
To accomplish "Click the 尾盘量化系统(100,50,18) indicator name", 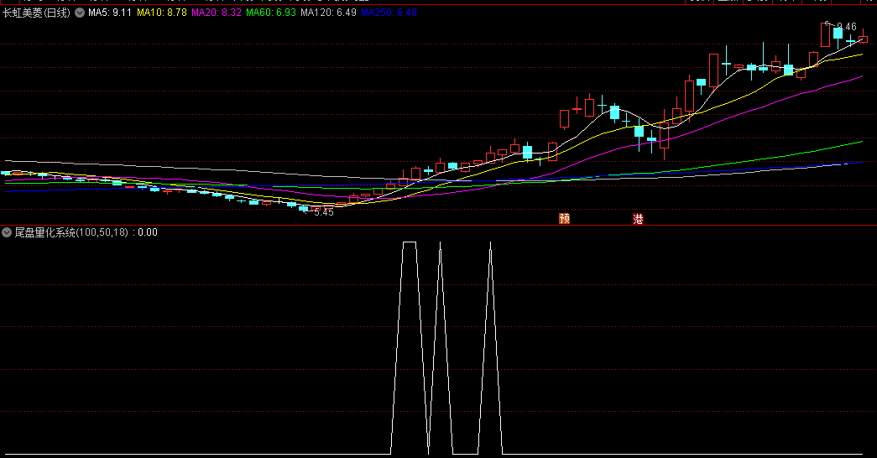I will coord(71,232).
